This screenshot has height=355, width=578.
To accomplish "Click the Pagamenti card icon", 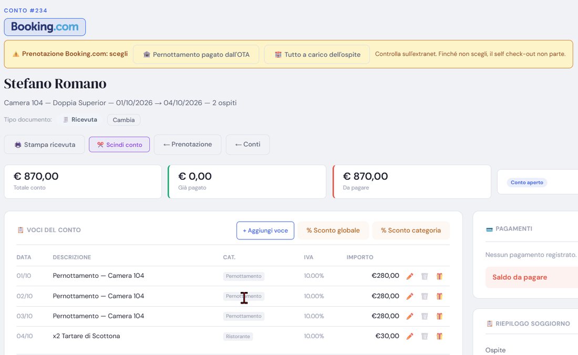I will pos(489,229).
